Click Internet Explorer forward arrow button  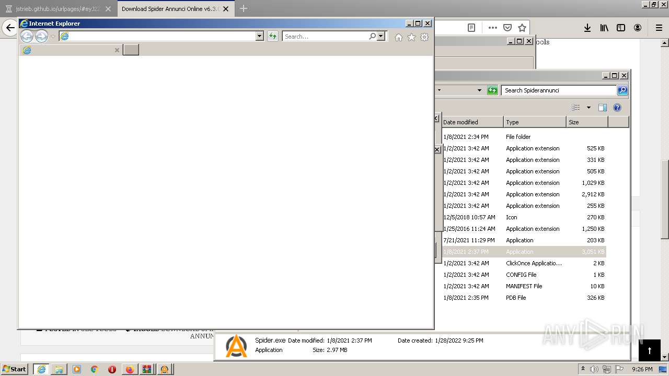(x=41, y=36)
